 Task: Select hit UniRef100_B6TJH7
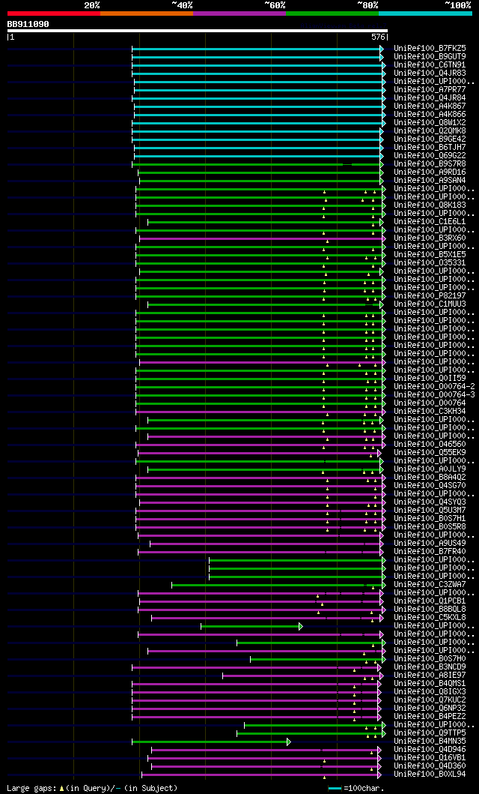[430, 148]
